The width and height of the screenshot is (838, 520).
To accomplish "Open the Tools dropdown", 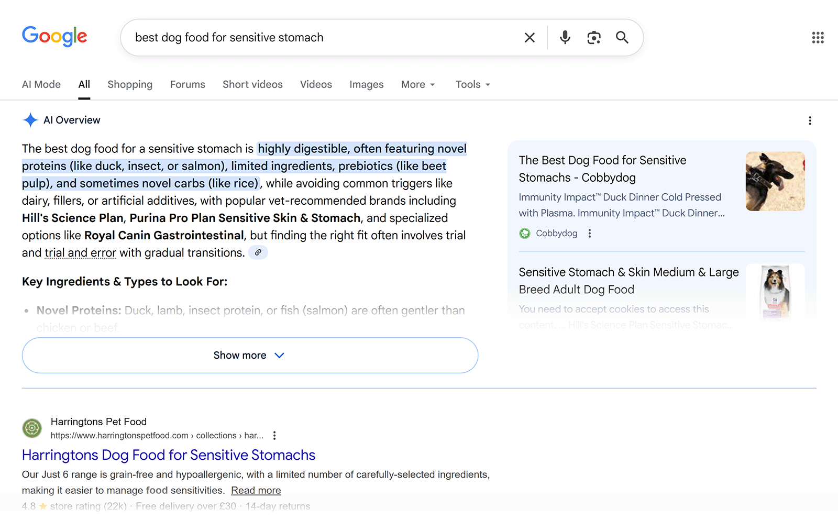I will [472, 84].
